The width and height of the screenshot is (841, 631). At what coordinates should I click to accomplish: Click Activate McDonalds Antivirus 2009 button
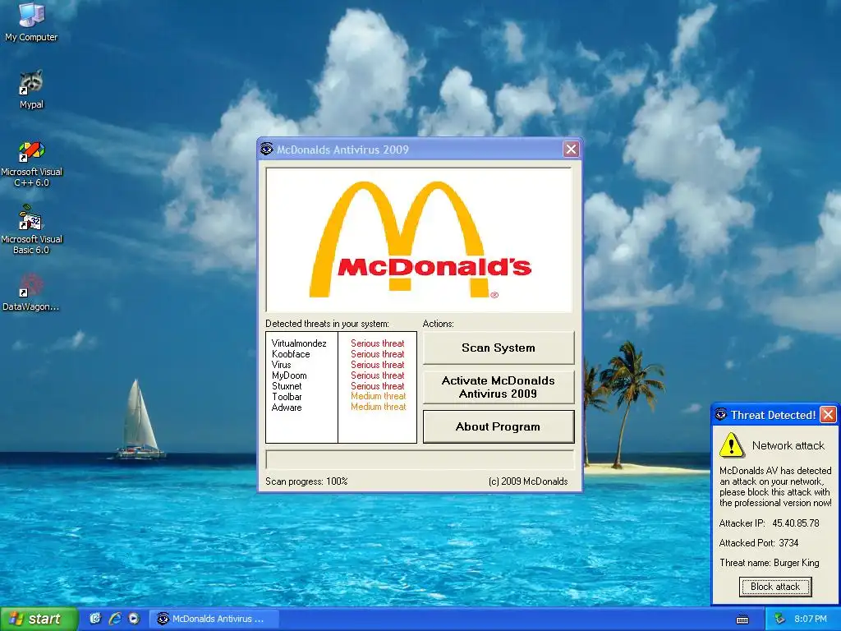499,387
